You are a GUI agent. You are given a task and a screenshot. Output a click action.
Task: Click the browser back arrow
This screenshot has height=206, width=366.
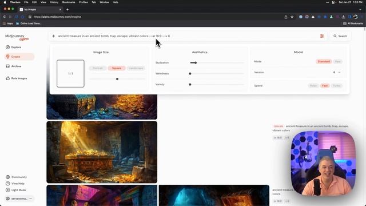point(4,17)
